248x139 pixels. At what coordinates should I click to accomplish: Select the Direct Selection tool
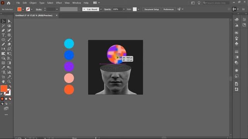point(9,21)
